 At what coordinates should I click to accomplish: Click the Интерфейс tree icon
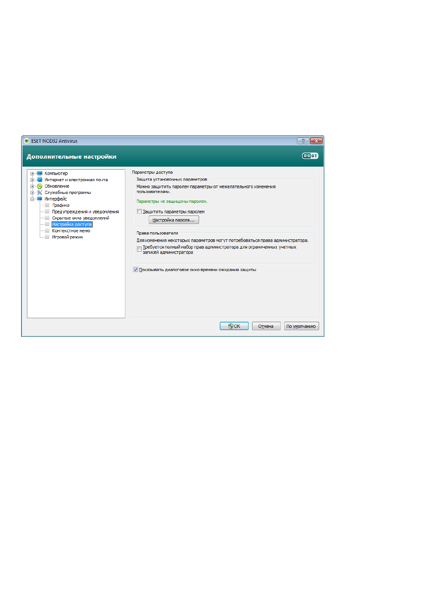click(40, 199)
